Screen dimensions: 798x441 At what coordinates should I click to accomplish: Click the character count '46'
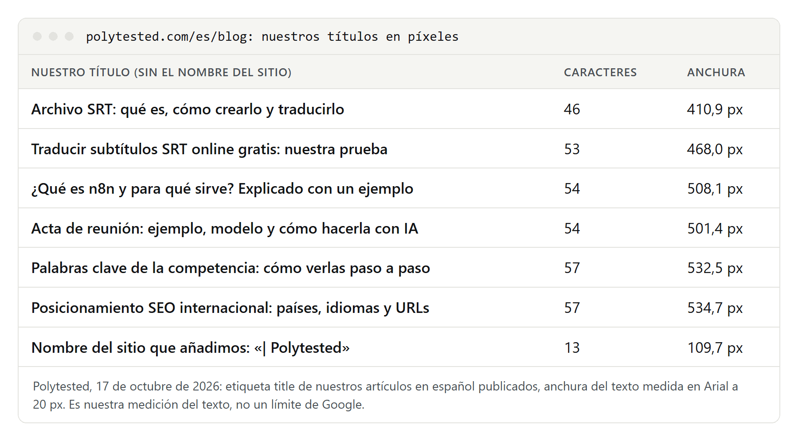click(x=572, y=109)
